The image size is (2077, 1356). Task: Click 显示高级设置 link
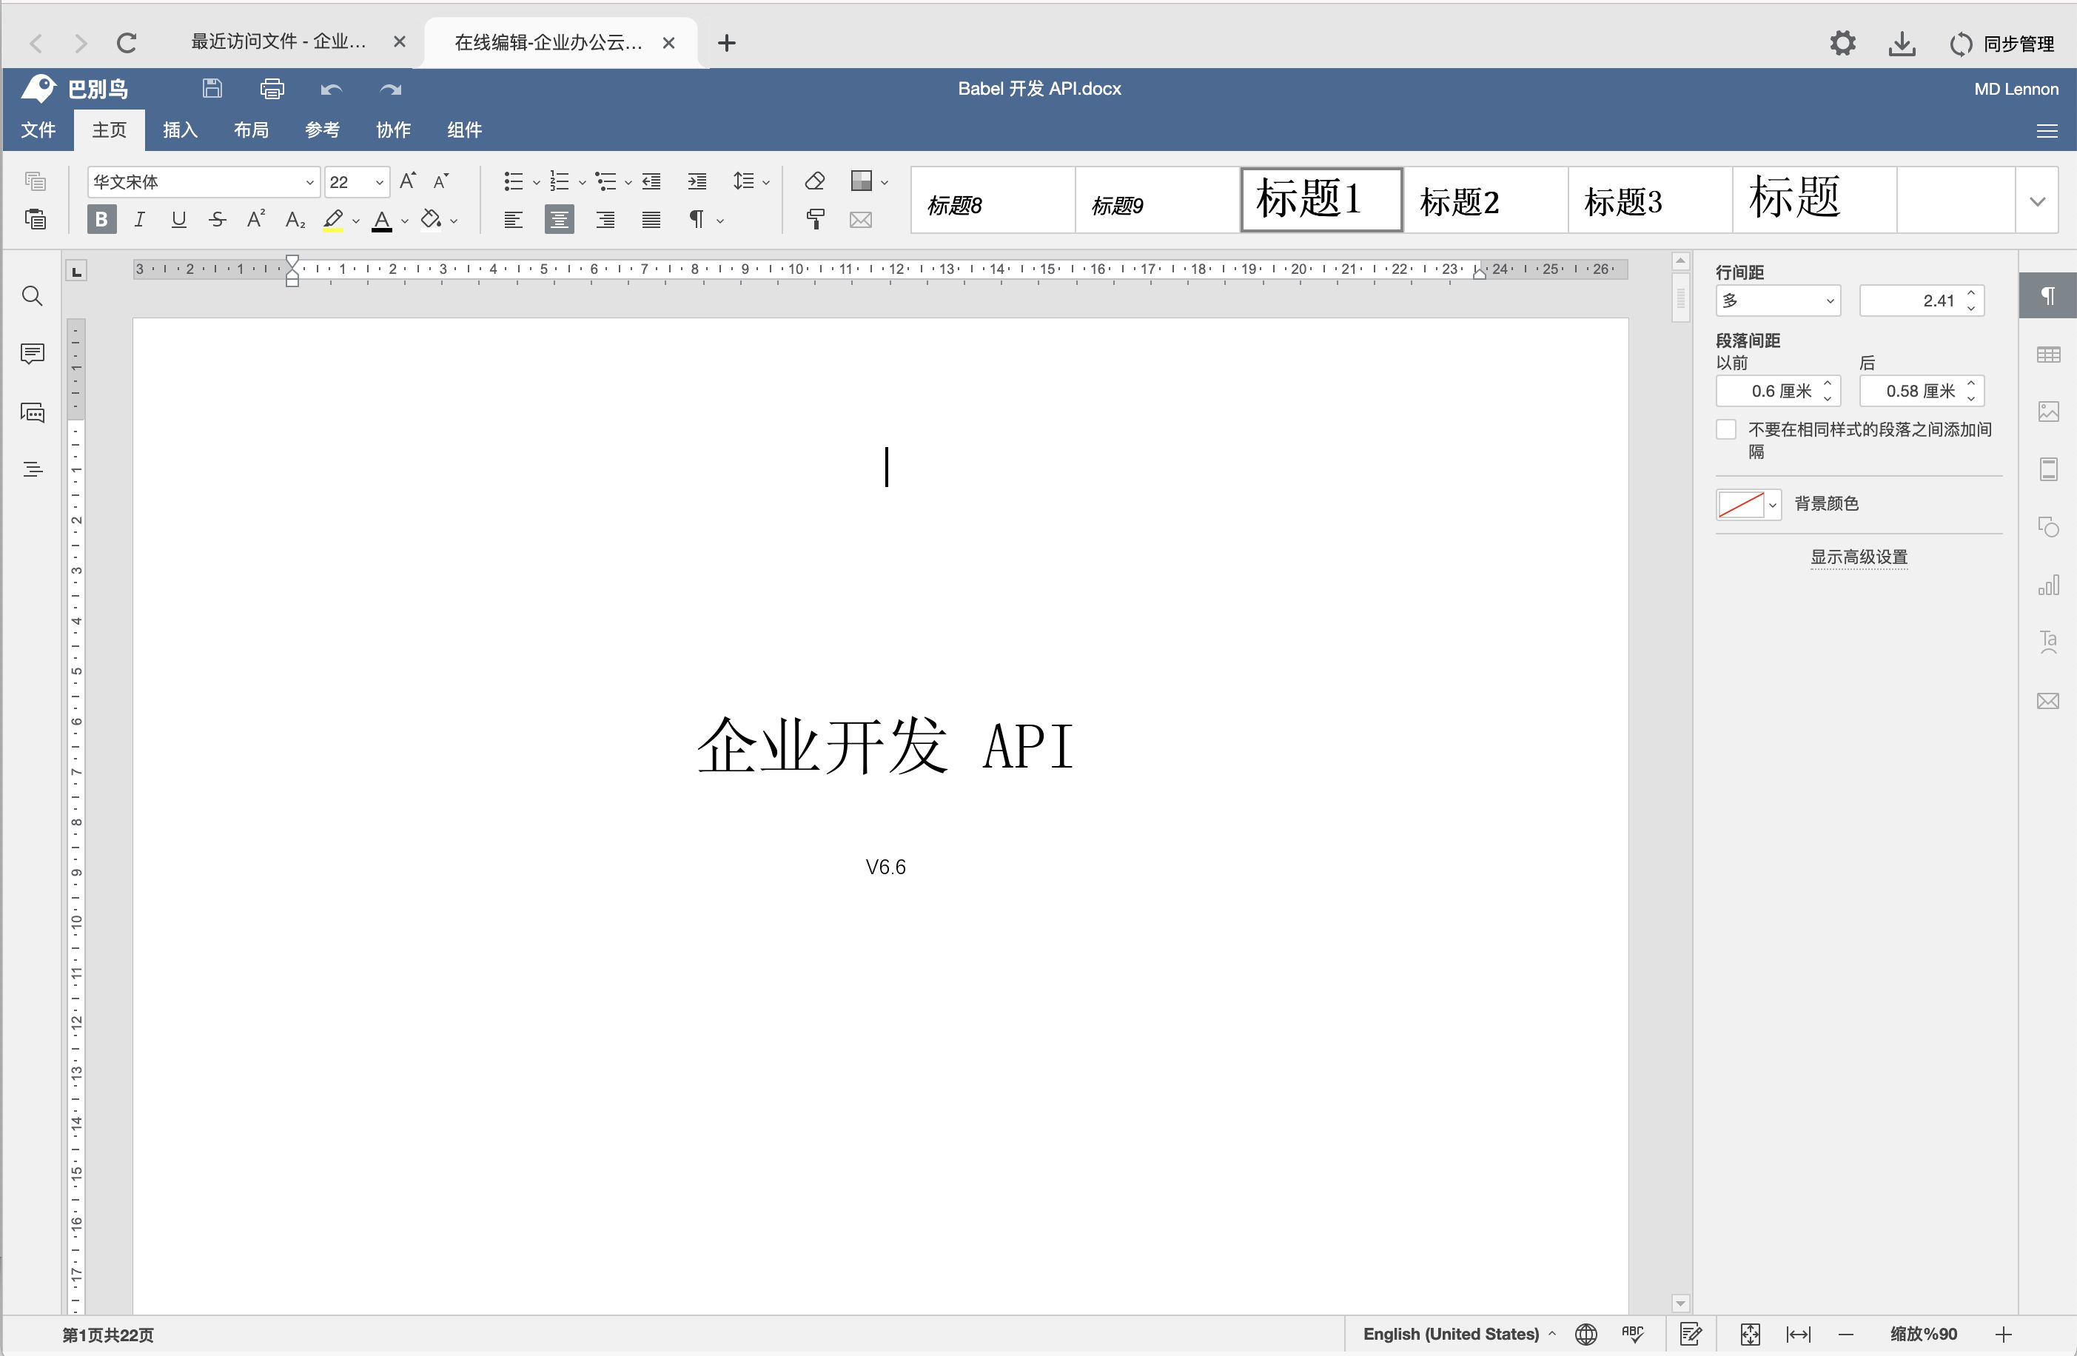pyautogui.click(x=1859, y=557)
